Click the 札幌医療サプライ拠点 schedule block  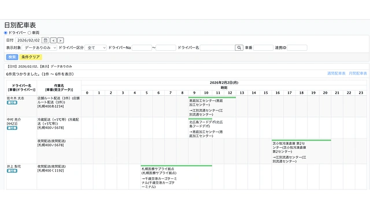pyautogui.click(x=176, y=177)
